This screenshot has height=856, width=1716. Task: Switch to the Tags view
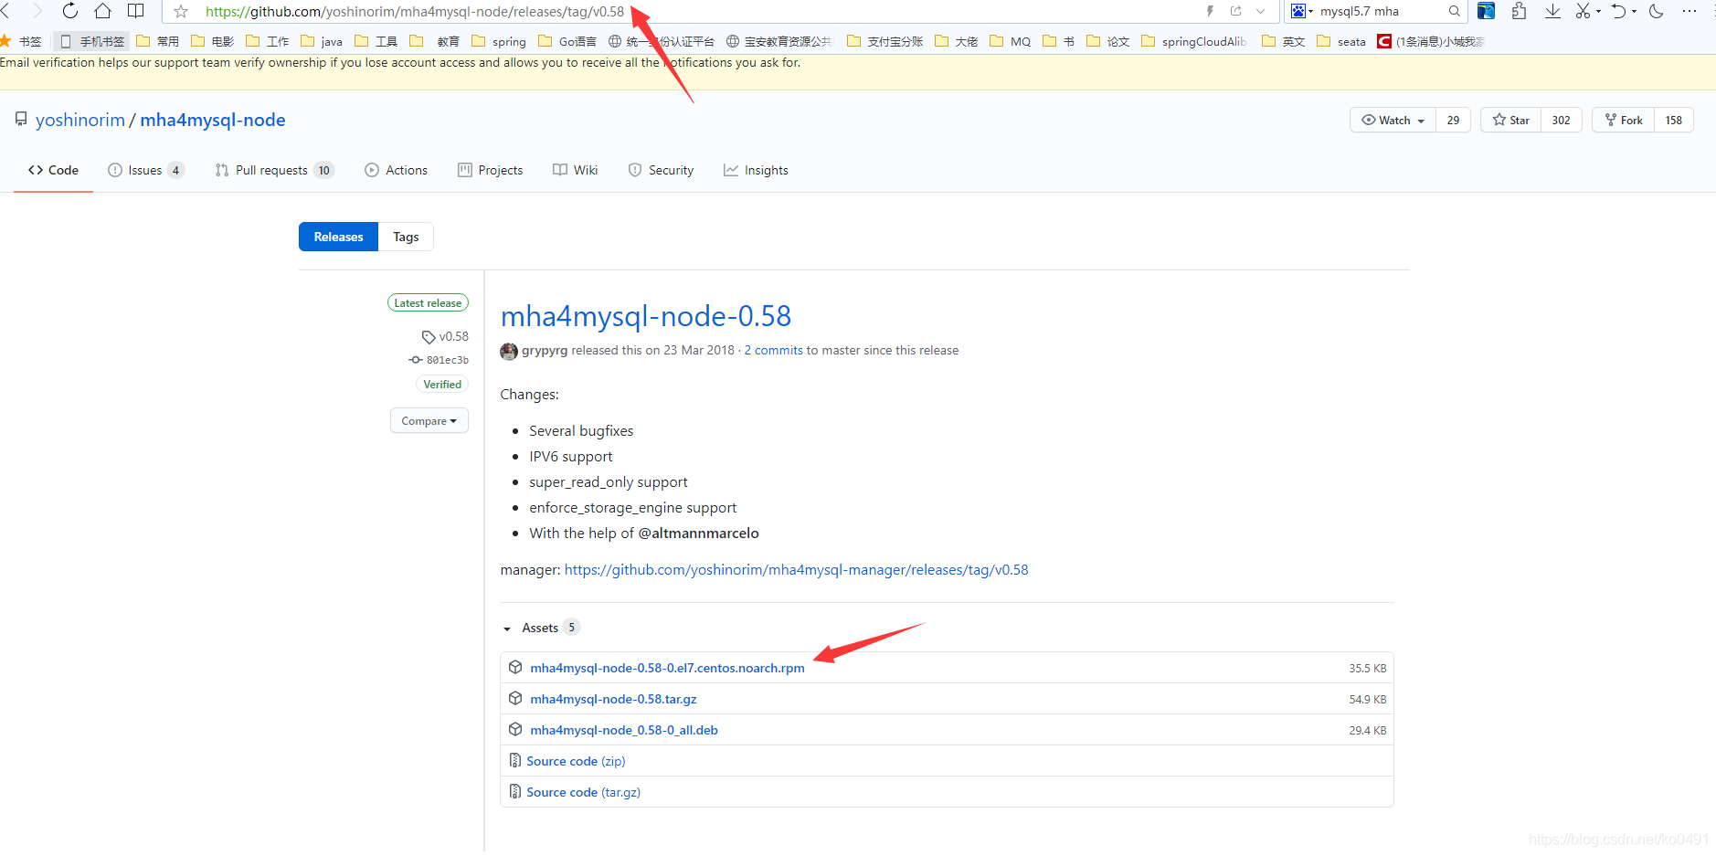coord(406,237)
